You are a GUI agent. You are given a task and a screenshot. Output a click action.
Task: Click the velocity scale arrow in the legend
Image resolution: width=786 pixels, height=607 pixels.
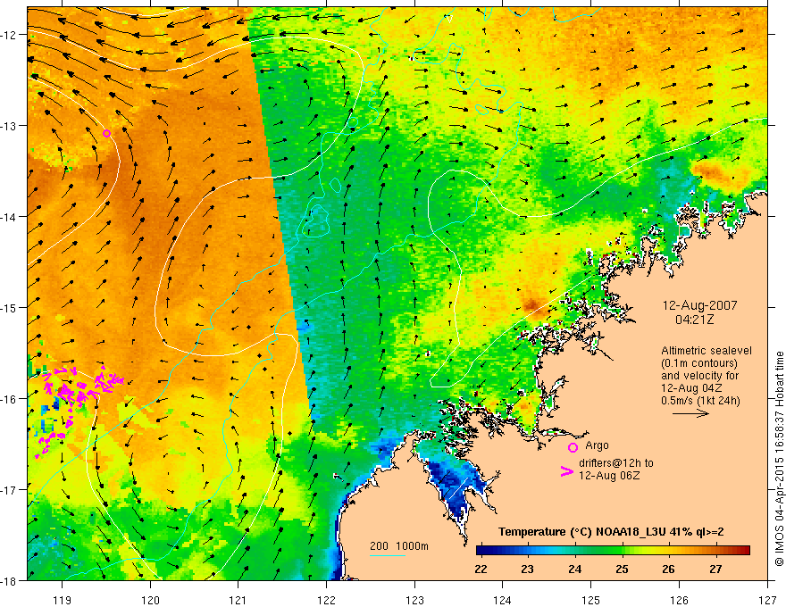[x=691, y=413]
